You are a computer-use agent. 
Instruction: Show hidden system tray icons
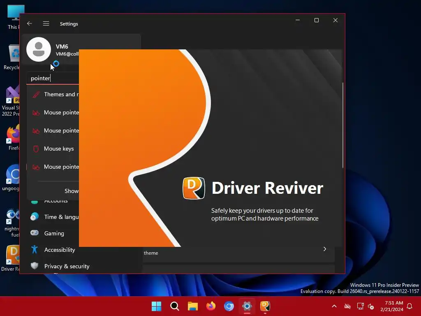334,306
